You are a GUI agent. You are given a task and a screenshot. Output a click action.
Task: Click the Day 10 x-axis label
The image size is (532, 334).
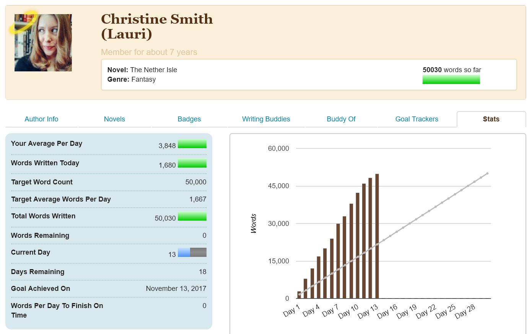click(348, 311)
